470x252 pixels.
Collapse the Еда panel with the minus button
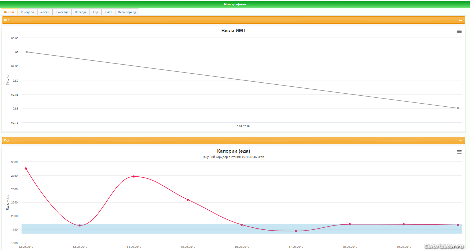pos(460,141)
